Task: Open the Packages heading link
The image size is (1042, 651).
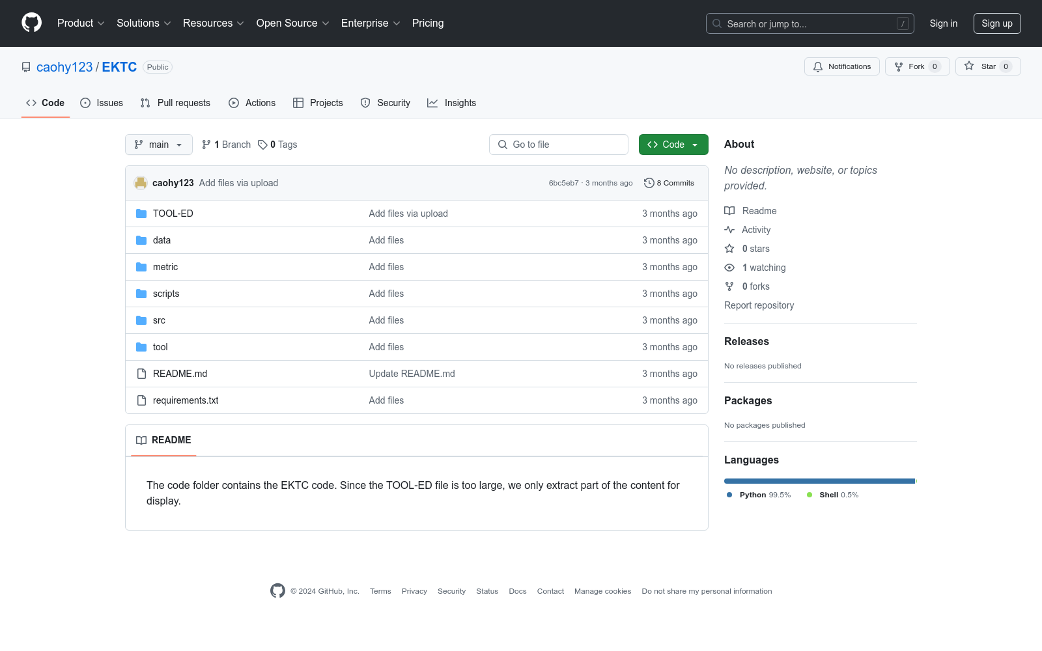Action: coord(748,400)
